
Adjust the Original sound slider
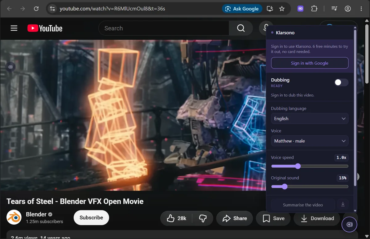310,186
